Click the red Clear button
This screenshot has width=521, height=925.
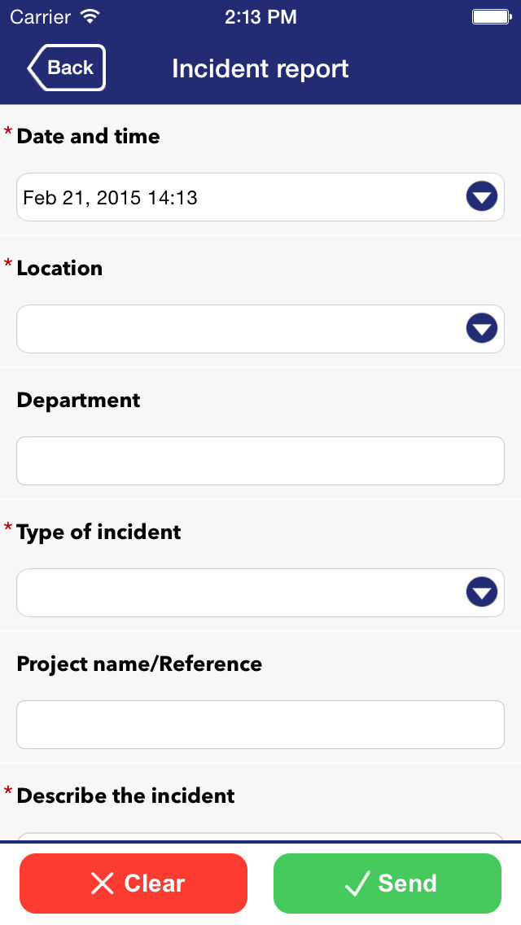tap(134, 883)
